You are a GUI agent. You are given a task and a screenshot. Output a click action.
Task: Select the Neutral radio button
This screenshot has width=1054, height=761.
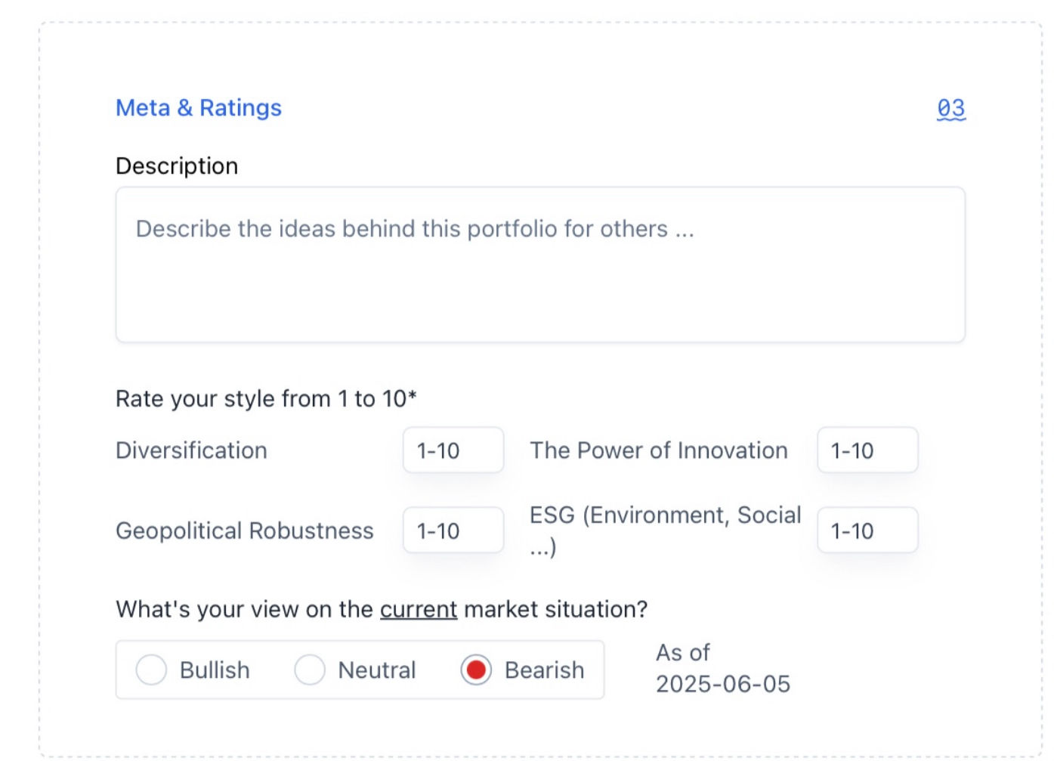click(310, 670)
